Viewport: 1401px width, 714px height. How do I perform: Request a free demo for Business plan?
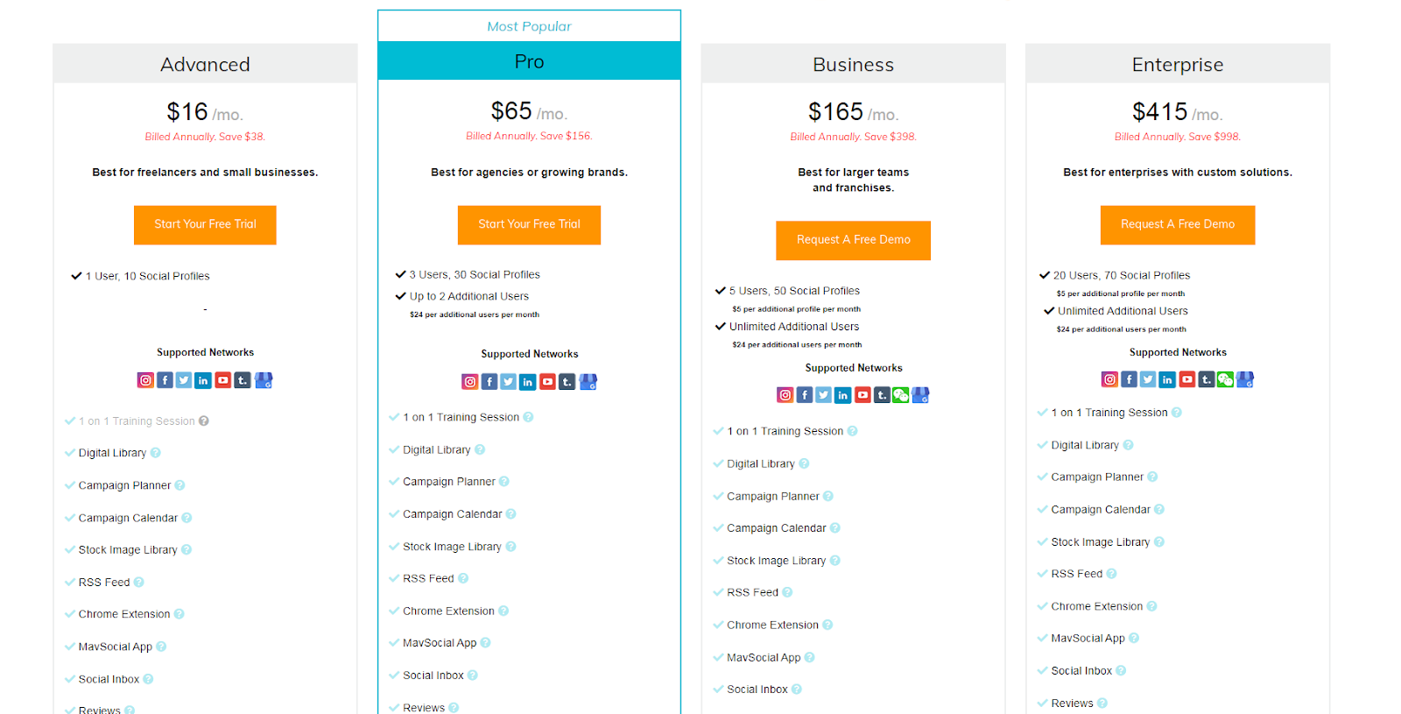point(854,240)
